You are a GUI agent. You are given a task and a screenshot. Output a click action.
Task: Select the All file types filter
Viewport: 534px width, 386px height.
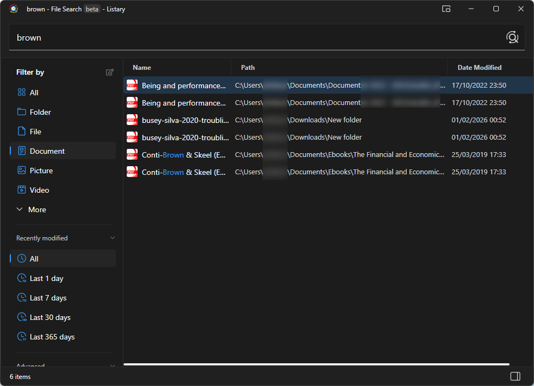point(34,93)
